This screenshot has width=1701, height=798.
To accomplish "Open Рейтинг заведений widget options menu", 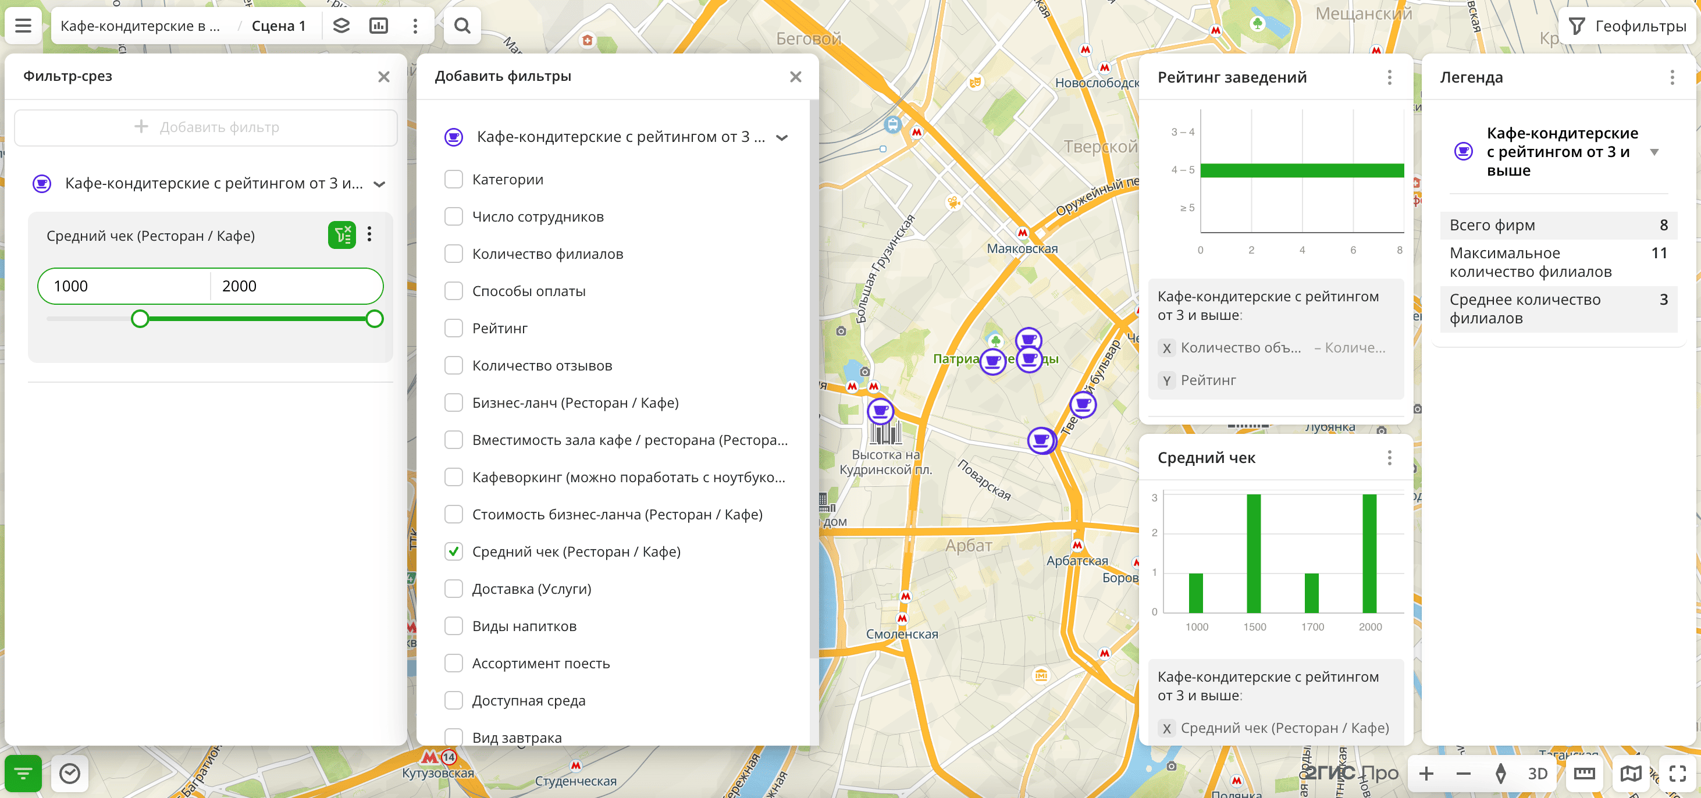I will pos(1389,77).
